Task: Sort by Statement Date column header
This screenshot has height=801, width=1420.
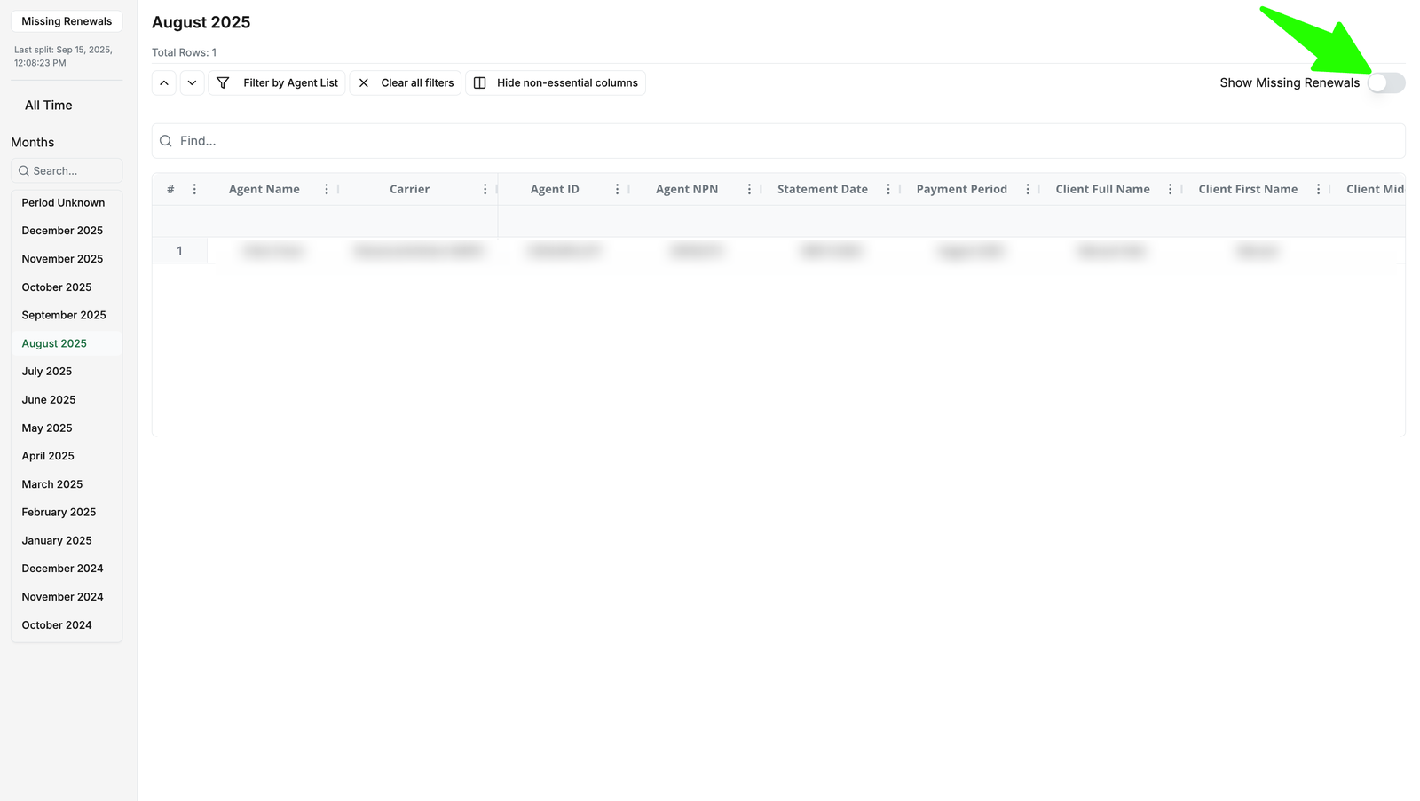Action: [x=823, y=189]
